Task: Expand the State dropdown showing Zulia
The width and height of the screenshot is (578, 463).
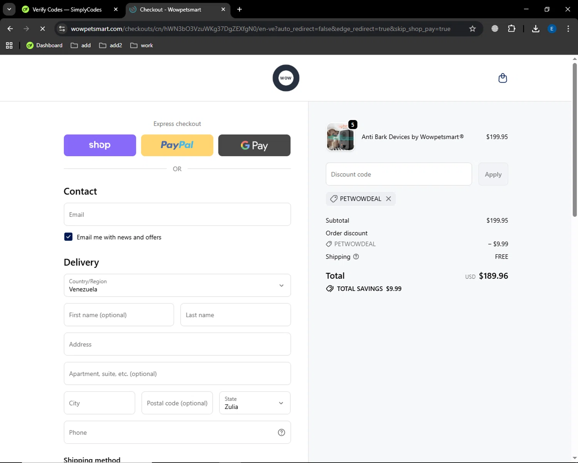Action: 255,403
